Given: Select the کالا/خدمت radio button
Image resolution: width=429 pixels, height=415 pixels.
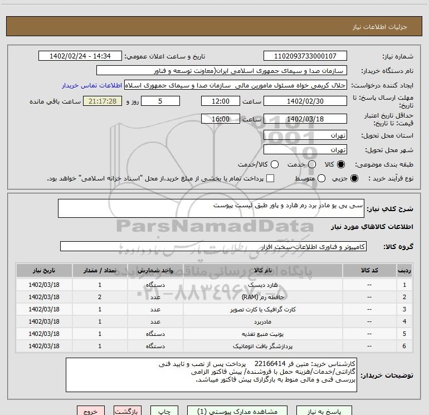Looking at the screenshot, I should point(275,164).
